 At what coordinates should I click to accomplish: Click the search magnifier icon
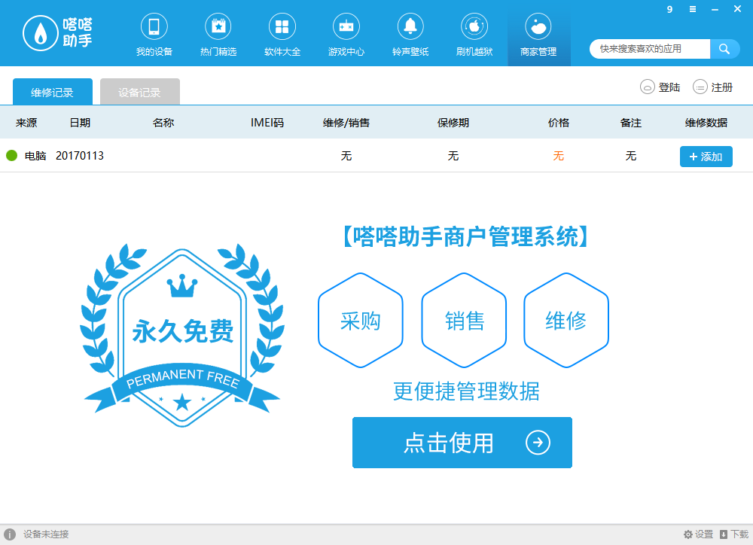[724, 48]
